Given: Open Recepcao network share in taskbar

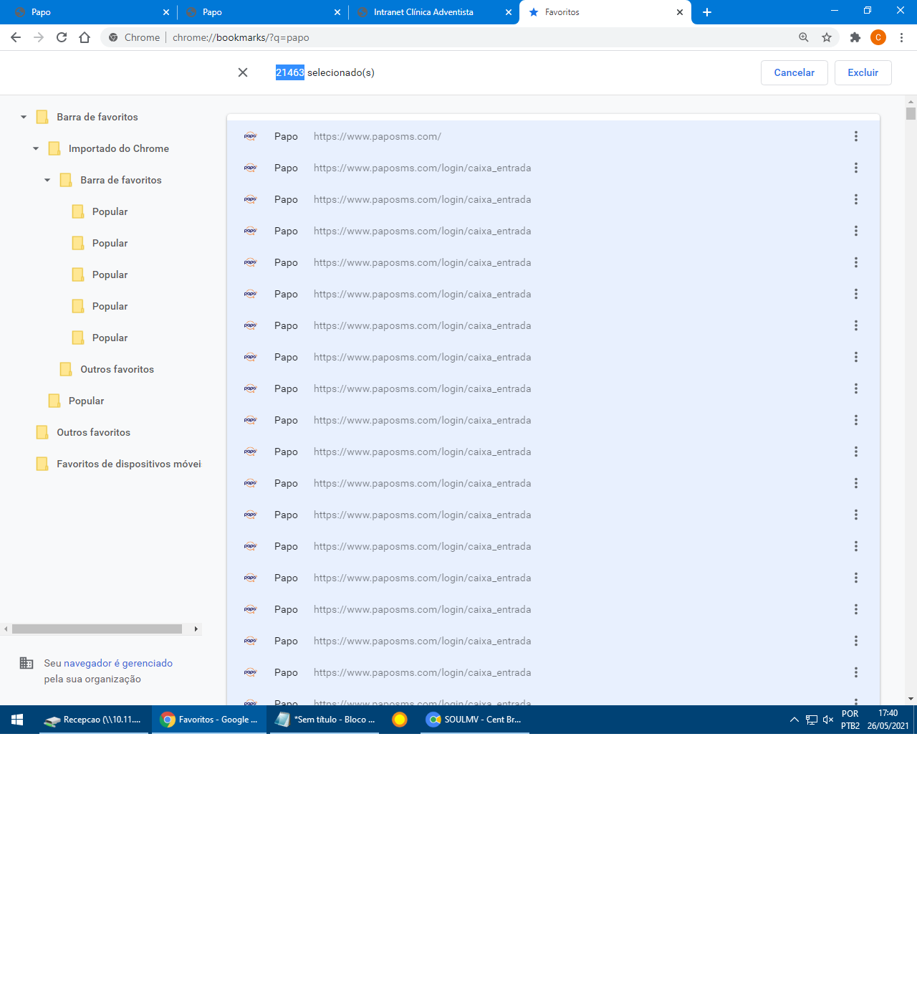Looking at the screenshot, I should click(x=94, y=720).
